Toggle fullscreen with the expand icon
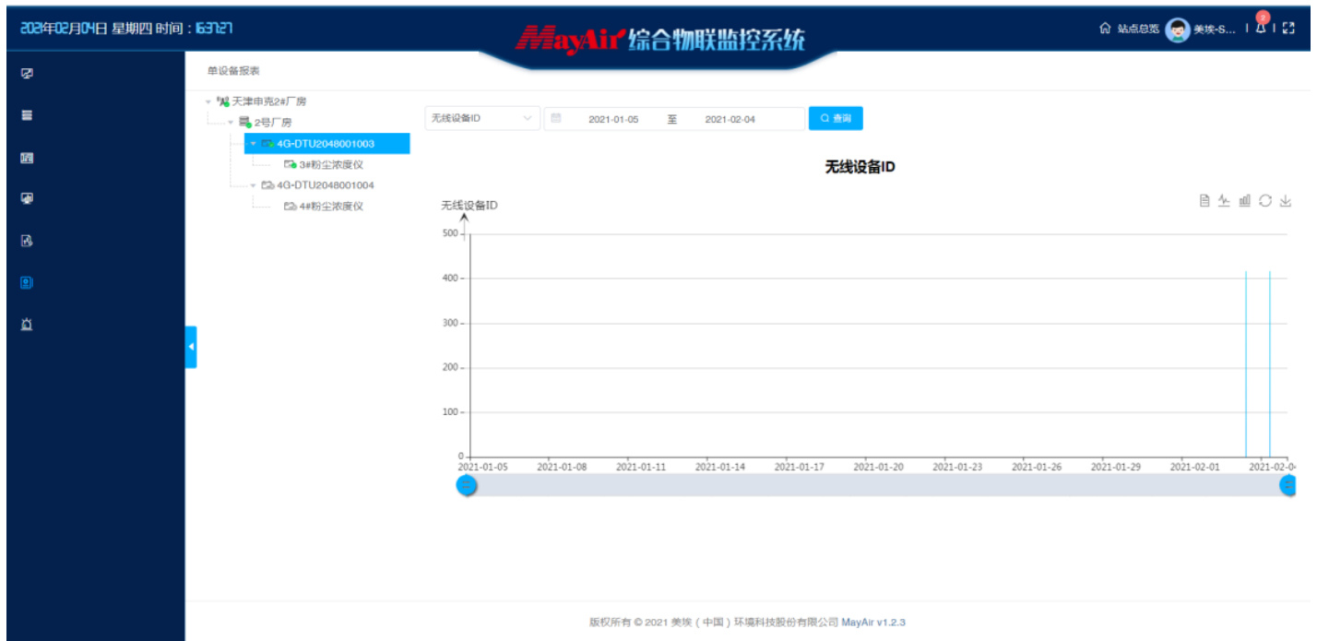 (1288, 29)
